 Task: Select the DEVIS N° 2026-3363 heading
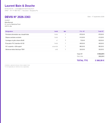tap(17, 17)
